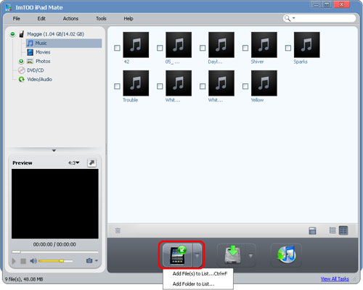Click the snapshot camera icon
The height and width of the screenshot is (290, 363).
tap(89, 260)
